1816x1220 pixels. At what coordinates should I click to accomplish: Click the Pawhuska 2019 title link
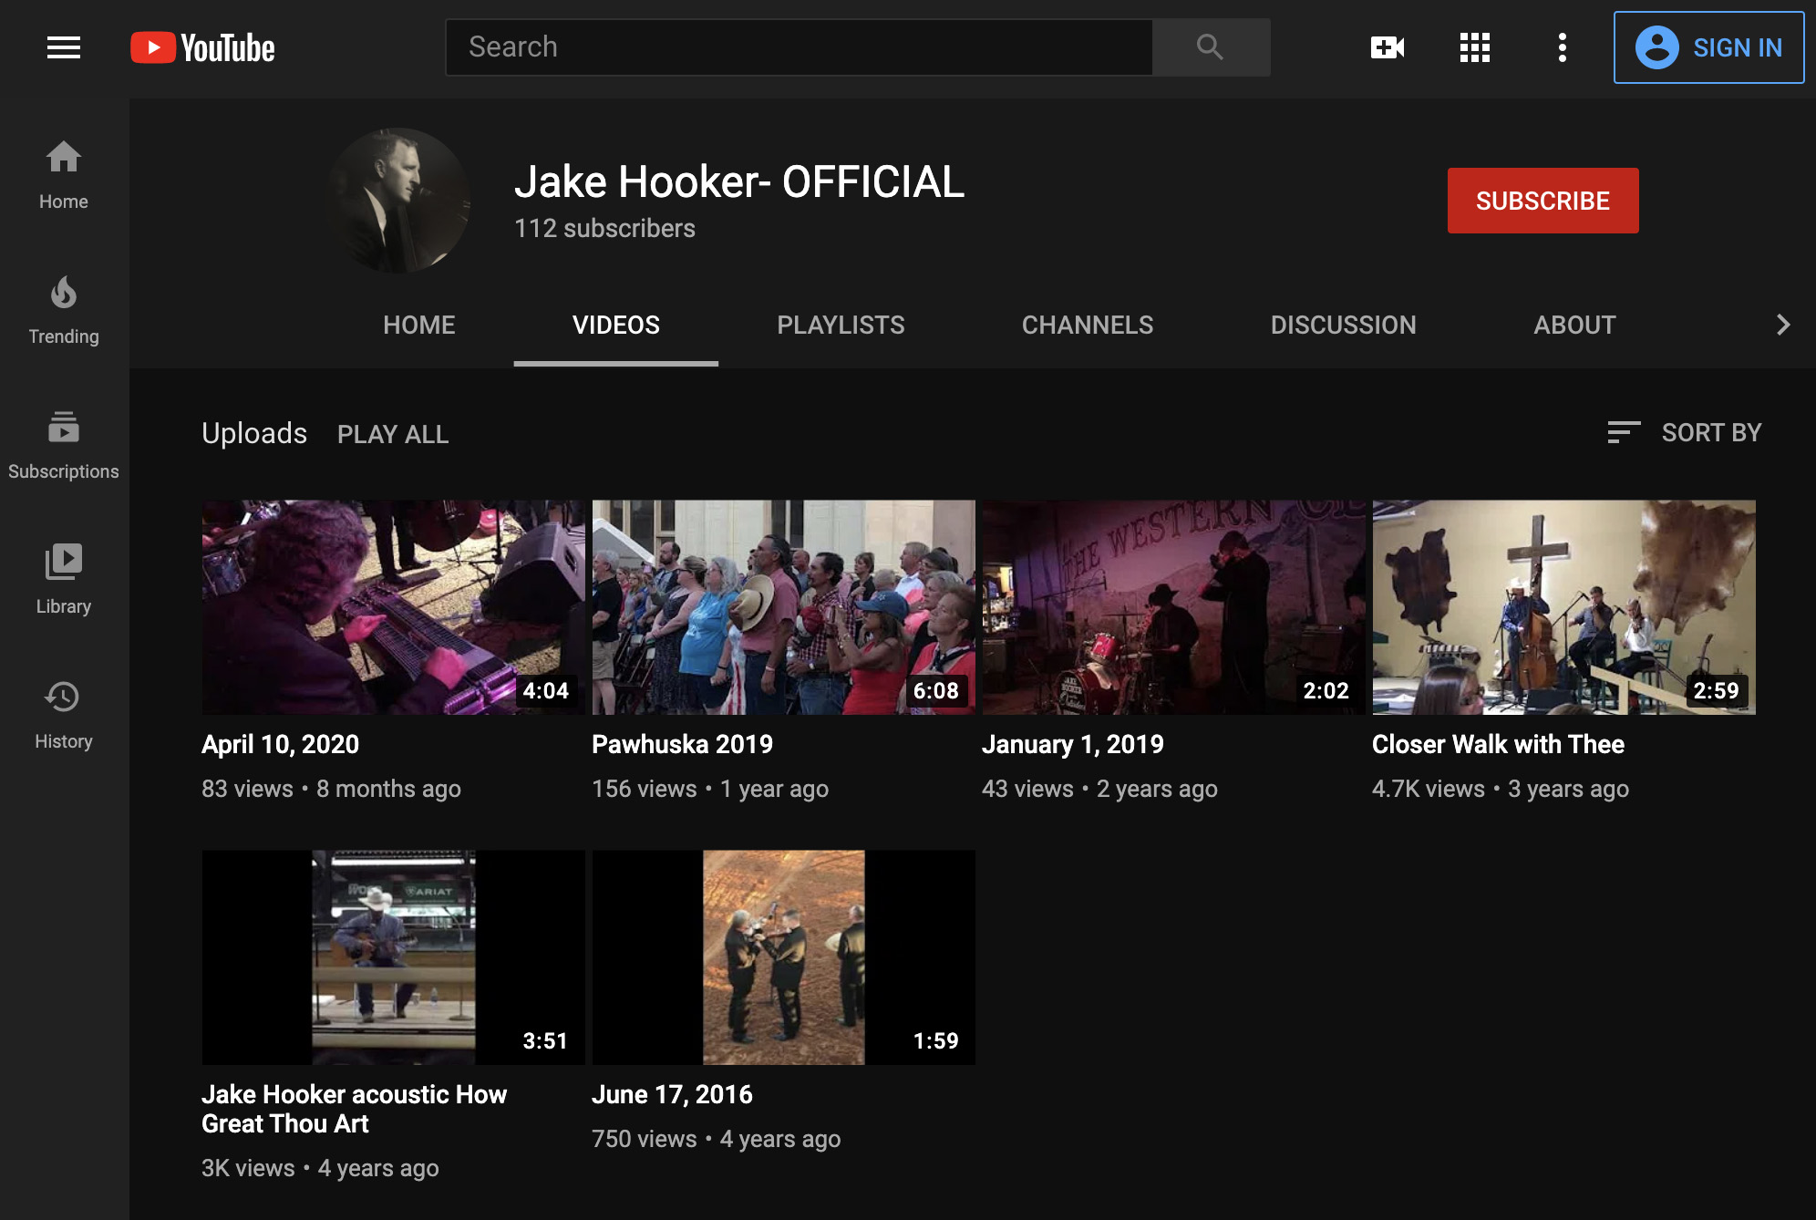click(682, 744)
